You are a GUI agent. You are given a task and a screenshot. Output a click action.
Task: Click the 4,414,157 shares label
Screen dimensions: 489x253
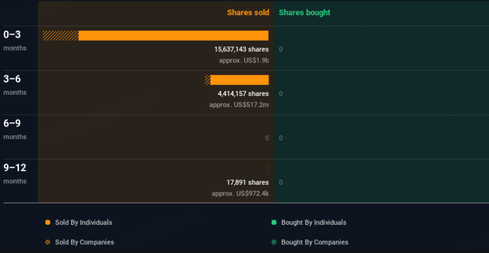(x=243, y=94)
